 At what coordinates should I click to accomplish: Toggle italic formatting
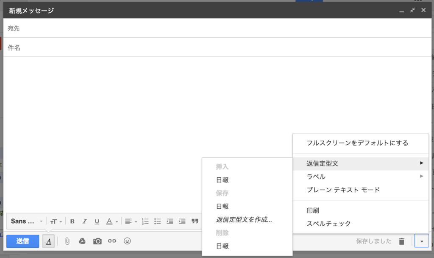click(84, 221)
